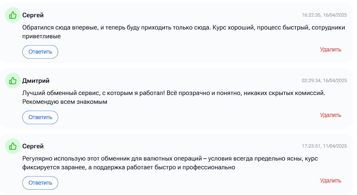
Task: Click the Сергей name on the first review
Action: coord(33,15)
